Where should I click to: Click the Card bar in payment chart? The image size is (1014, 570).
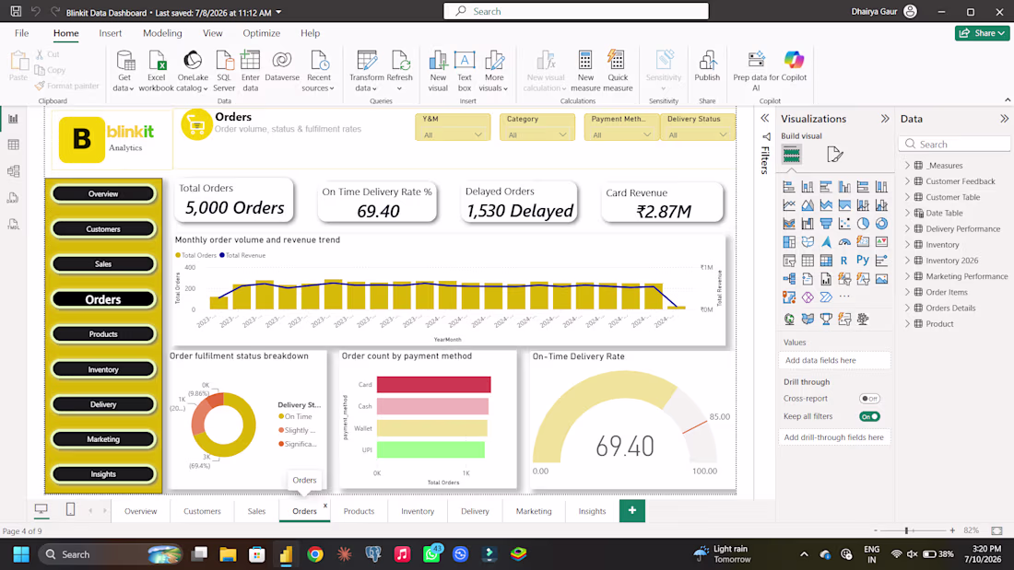tap(433, 385)
